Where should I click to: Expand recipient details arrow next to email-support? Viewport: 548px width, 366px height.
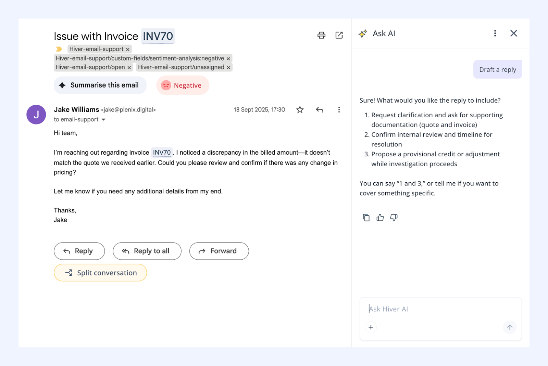103,120
